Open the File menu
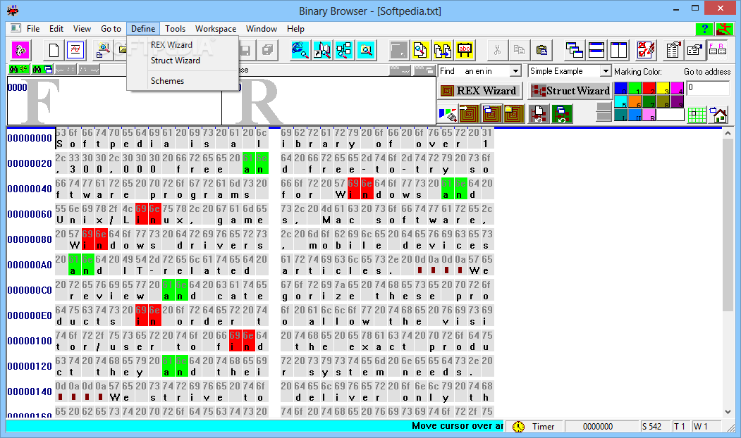Image resolution: width=741 pixels, height=438 pixels. tap(33, 29)
